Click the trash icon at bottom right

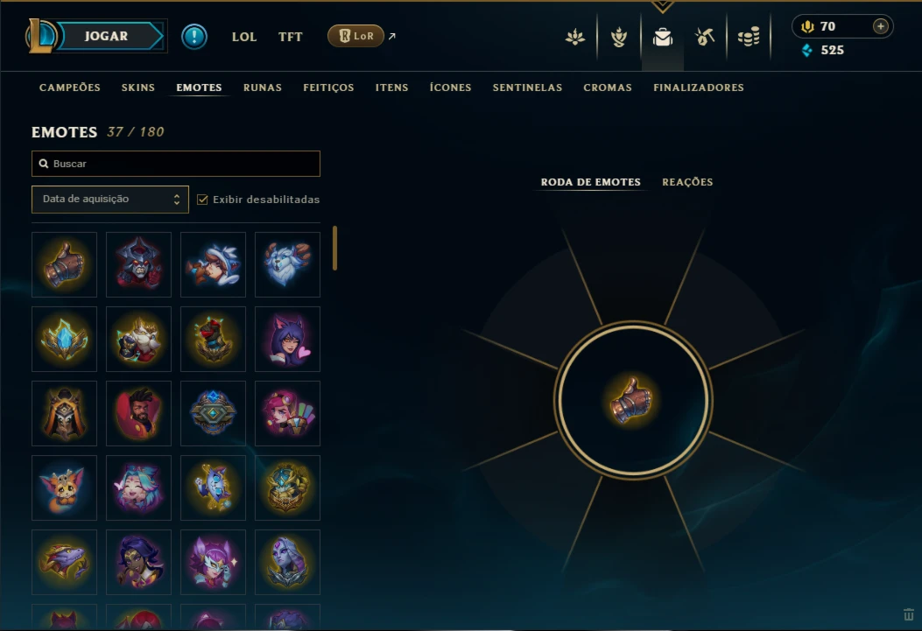(909, 614)
